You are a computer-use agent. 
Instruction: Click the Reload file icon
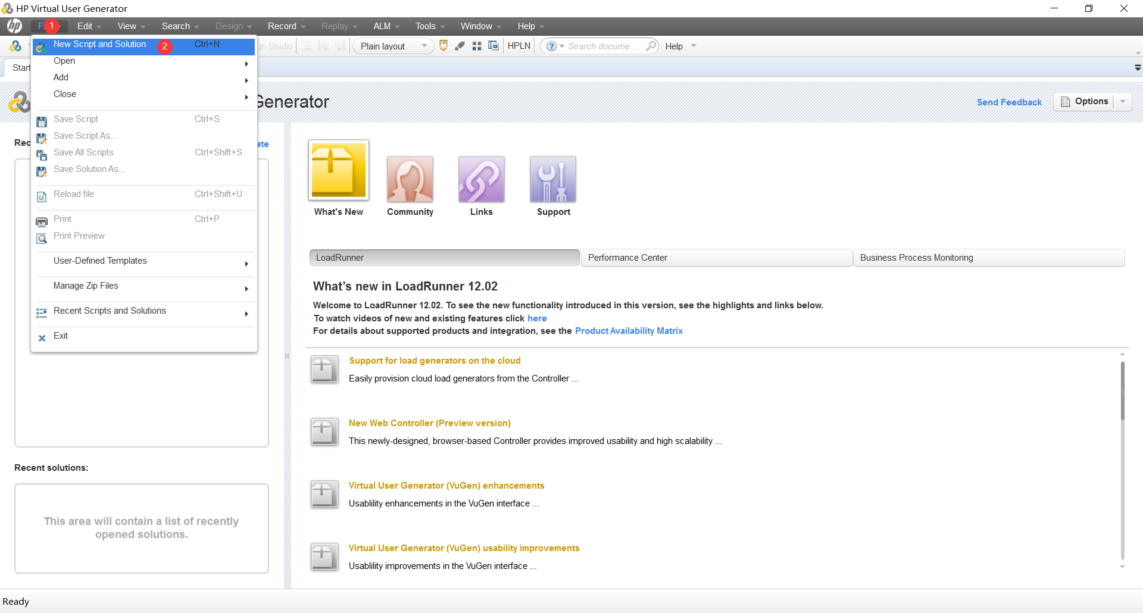(42, 196)
